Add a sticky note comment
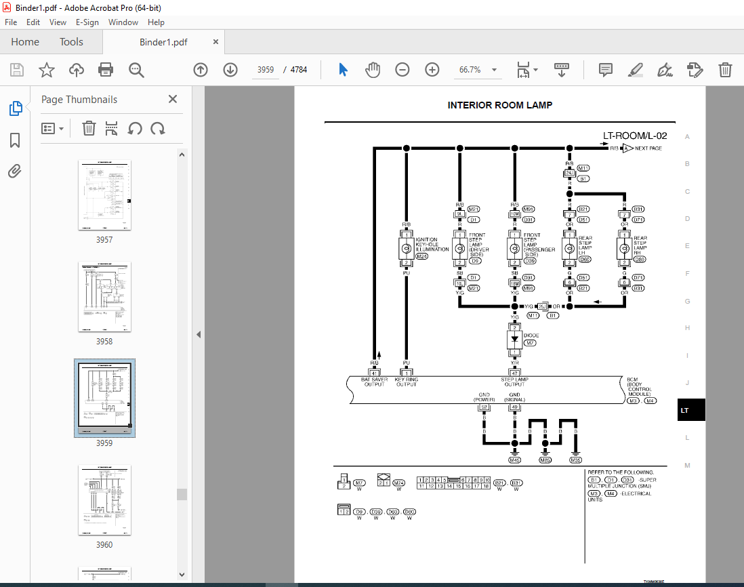This screenshot has width=744, height=587. (606, 70)
